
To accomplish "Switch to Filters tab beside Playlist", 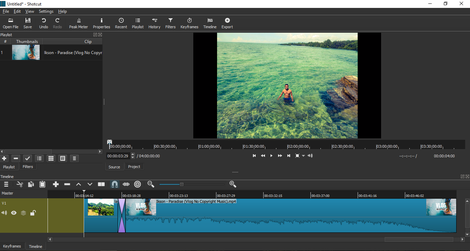I will coord(28,167).
